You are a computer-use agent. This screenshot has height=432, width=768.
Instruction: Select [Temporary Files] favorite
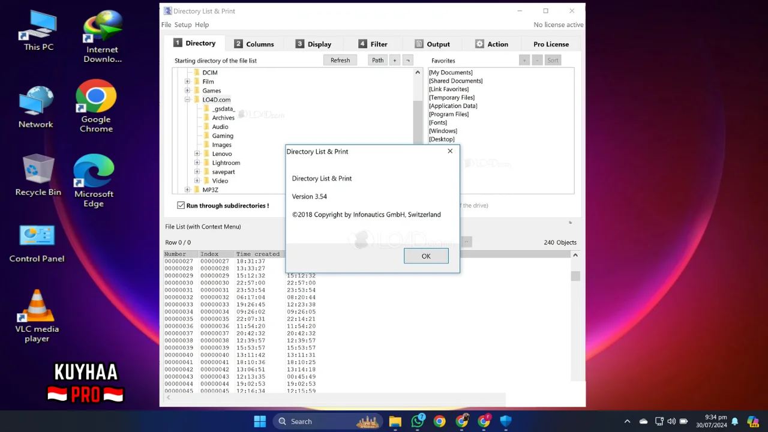(x=452, y=97)
